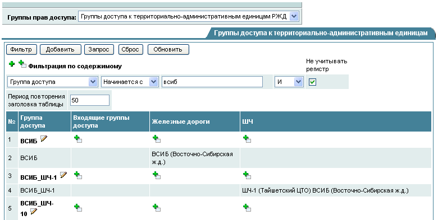Click the Железные дороги column header
Screen dimensions: 438x220
[x=195, y=121]
